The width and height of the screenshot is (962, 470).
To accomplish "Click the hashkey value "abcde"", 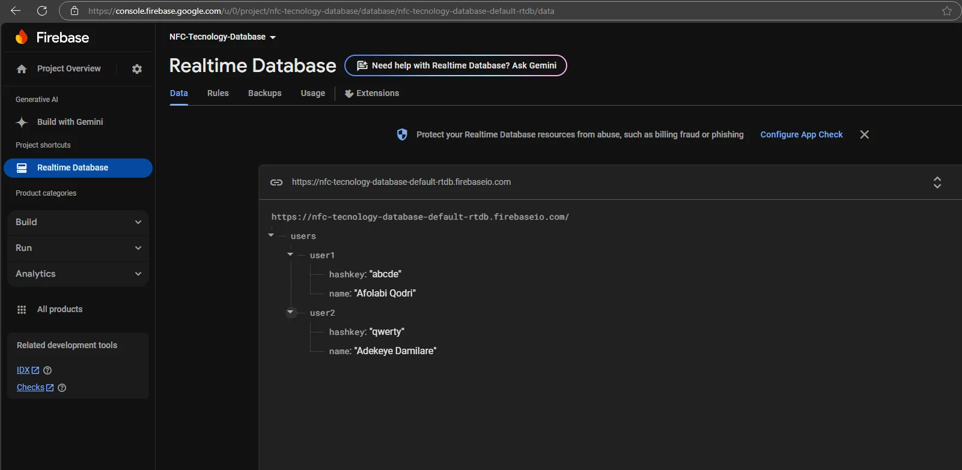I will 385,274.
